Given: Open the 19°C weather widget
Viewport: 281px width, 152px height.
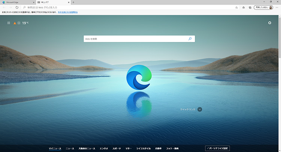Looking at the screenshot, I should (22, 23).
